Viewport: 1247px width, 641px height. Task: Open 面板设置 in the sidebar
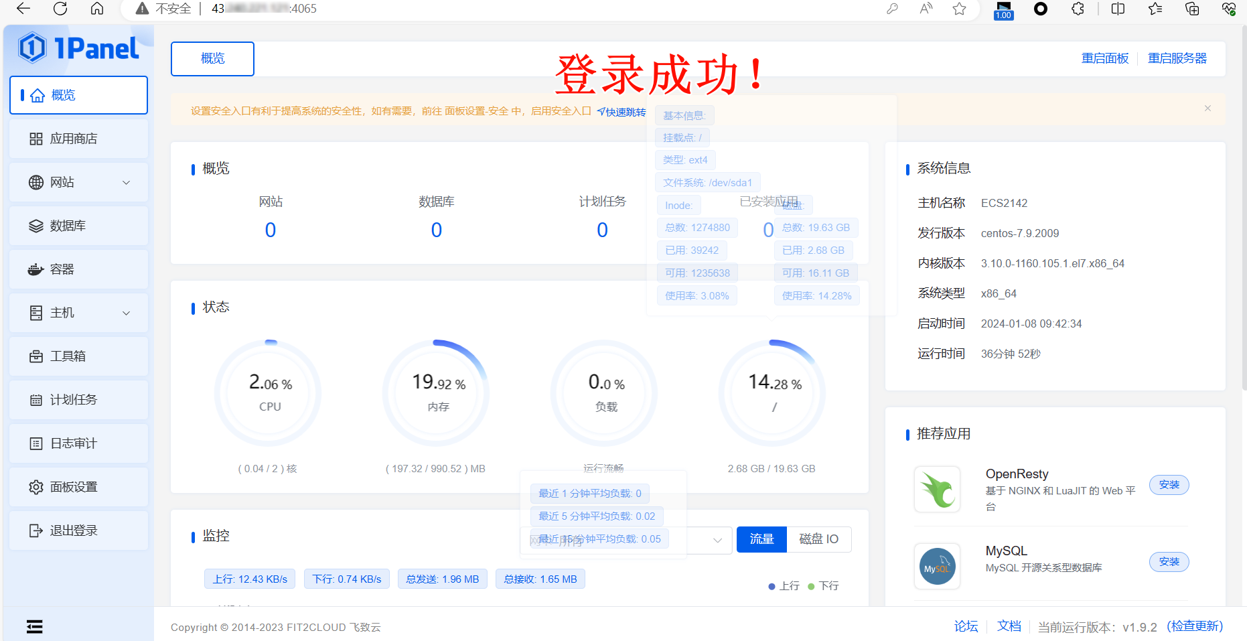[78, 487]
